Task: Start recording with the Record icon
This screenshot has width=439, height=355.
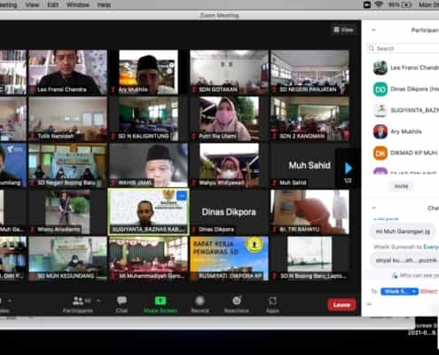Action: pos(200,301)
